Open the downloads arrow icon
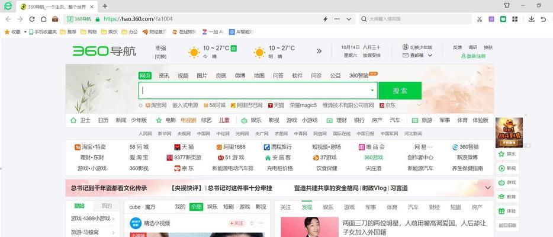553x237 pixels. [532, 19]
